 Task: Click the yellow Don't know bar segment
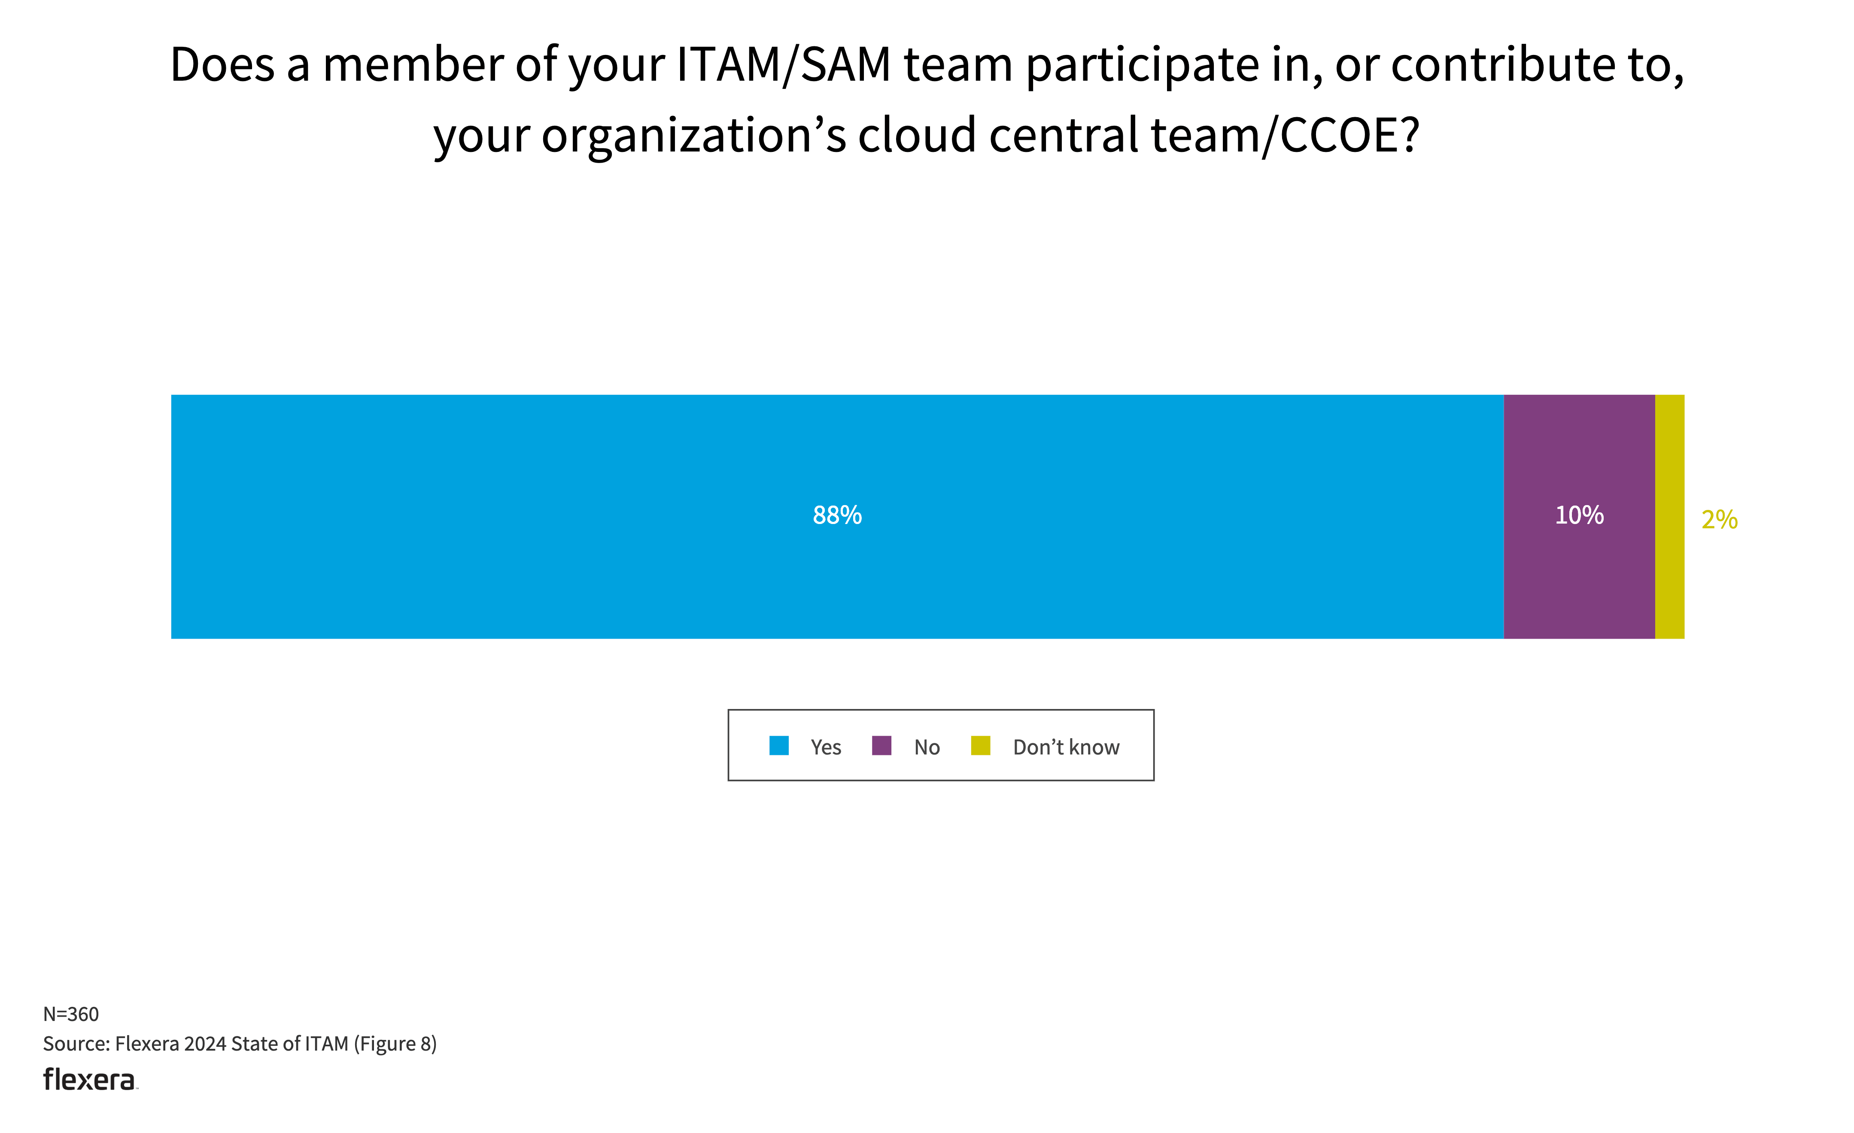(x=1669, y=517)
